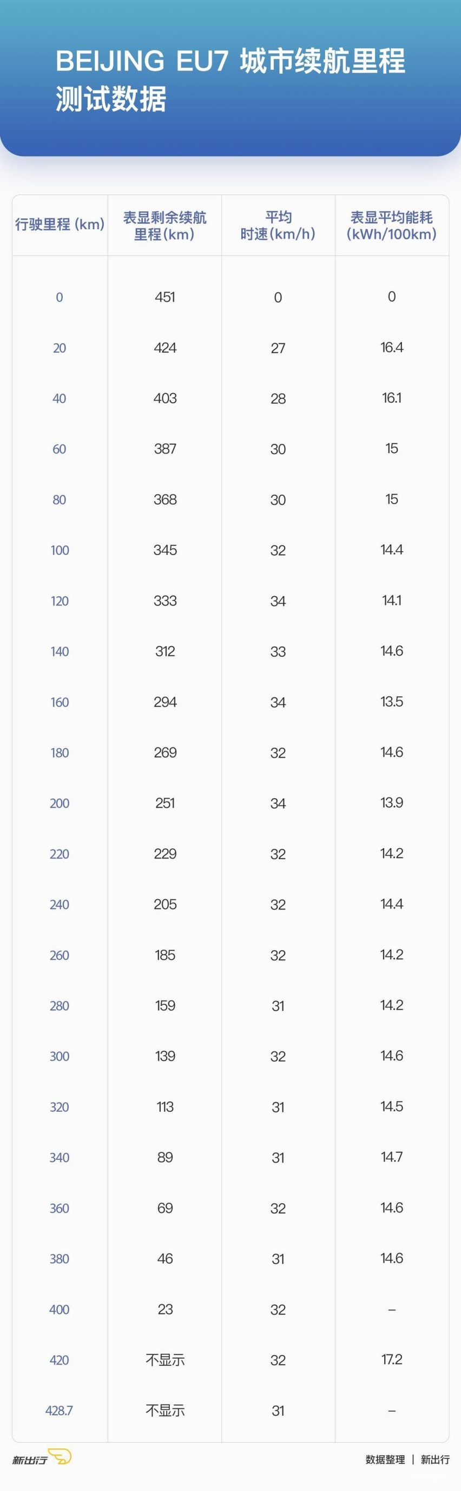Select the 13.9 energy value

[392, 803]
